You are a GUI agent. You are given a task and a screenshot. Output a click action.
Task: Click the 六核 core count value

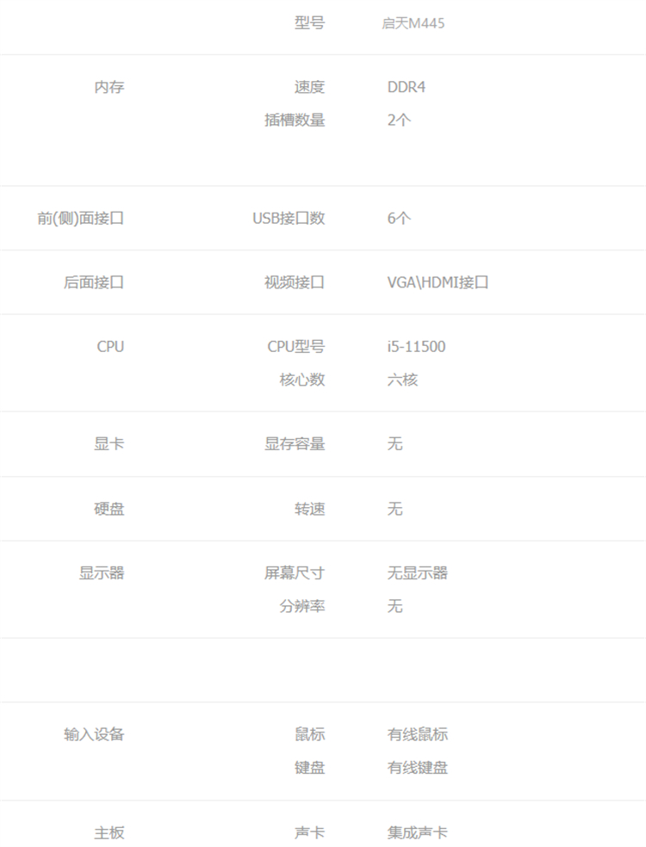(402, 380)
